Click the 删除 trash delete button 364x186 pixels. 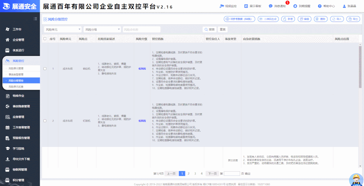[x=321, y=19]
